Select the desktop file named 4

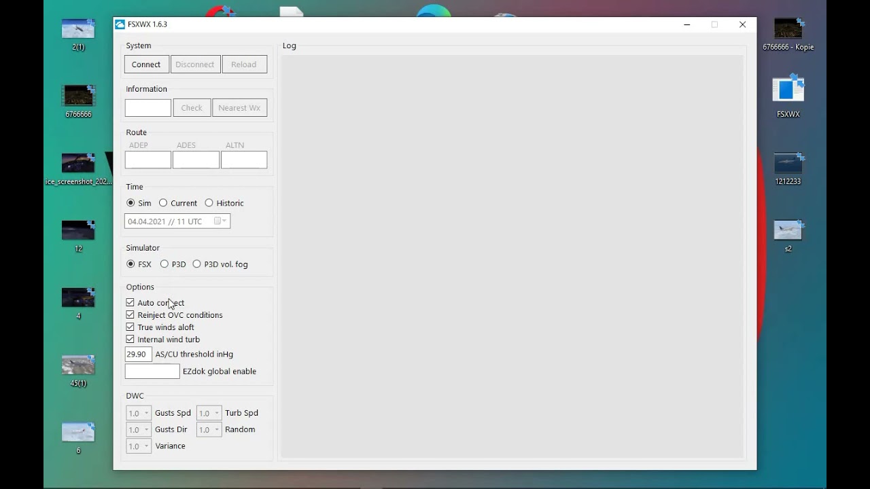pyautogui.click(x=78, y=303)
